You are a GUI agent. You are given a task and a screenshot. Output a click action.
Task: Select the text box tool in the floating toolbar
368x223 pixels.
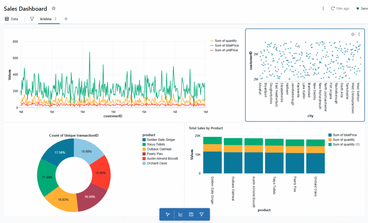190,214
